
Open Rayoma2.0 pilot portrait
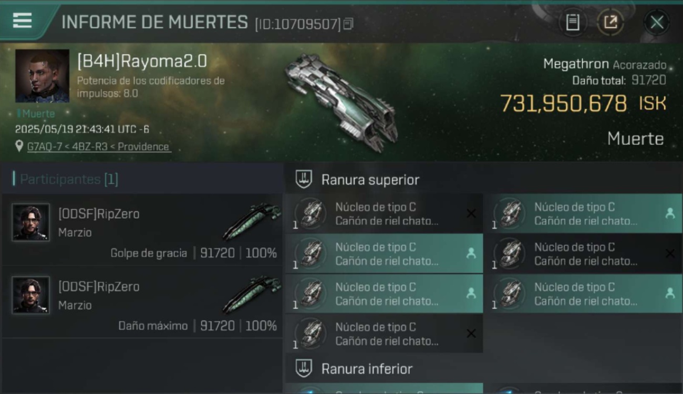(42, 76)
